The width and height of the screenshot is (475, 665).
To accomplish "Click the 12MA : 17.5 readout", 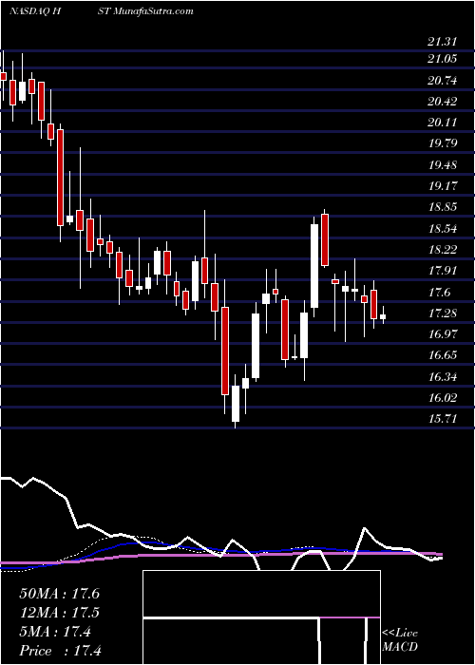I will point(59,613).
